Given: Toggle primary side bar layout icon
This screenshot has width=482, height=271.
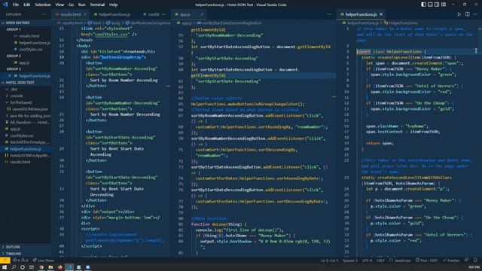Looking at the screenshot, I should coord(423,5).
